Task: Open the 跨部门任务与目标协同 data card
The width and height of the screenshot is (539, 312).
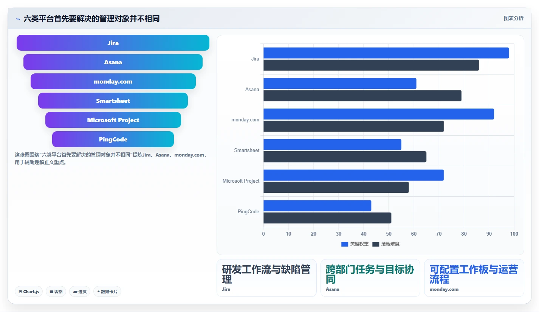Action: point(370,278)
